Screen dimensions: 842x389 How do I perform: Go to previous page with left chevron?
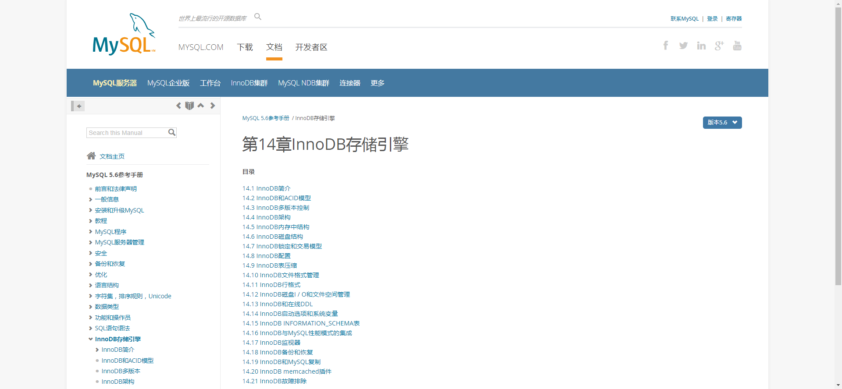coord(178,106)
